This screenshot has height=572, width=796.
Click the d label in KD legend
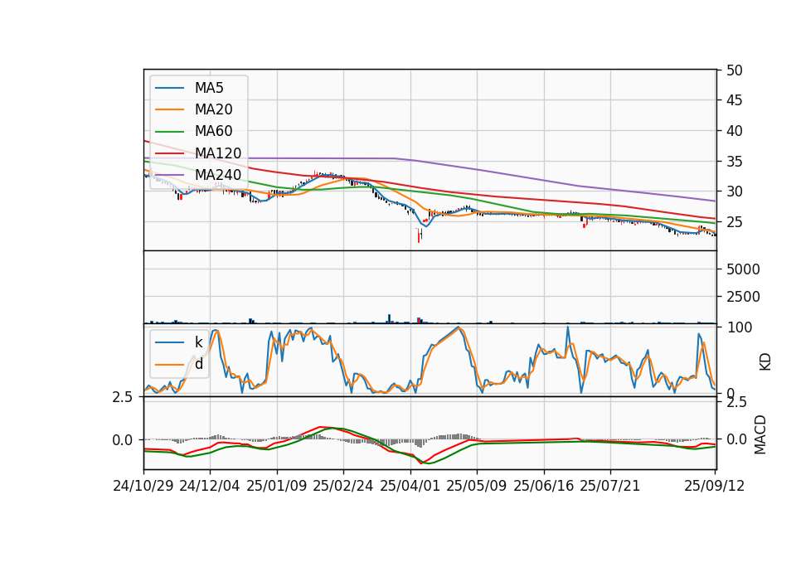[199, 364]
